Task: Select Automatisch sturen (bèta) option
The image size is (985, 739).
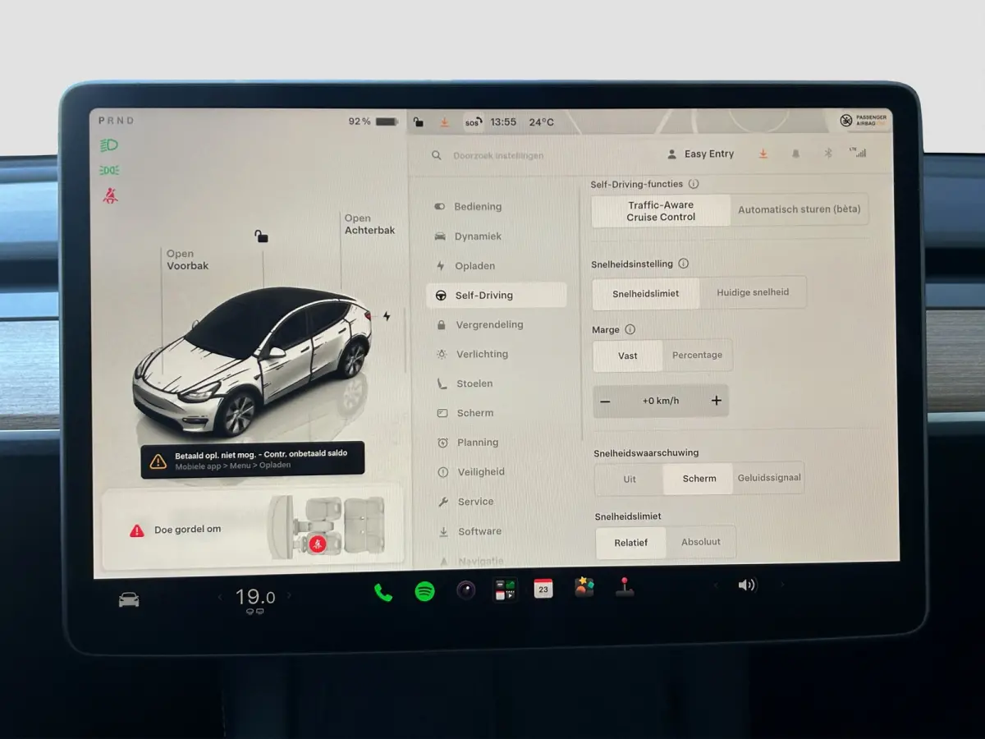Action: point(799,209)
